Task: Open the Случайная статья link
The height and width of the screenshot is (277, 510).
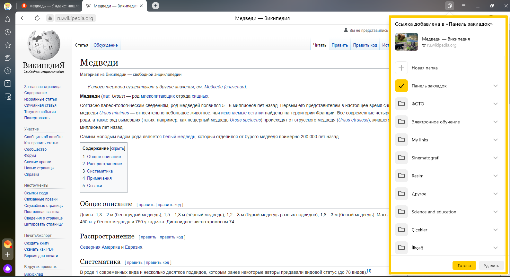Action: [40, 105]
